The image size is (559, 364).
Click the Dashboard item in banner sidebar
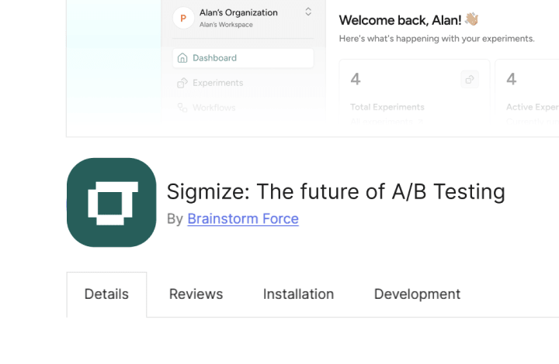coord(243,58)
